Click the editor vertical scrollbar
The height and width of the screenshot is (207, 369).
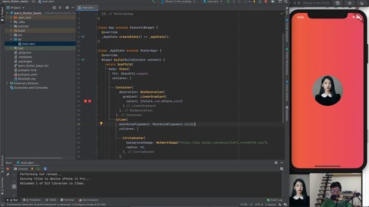click(x=283, y=78)
